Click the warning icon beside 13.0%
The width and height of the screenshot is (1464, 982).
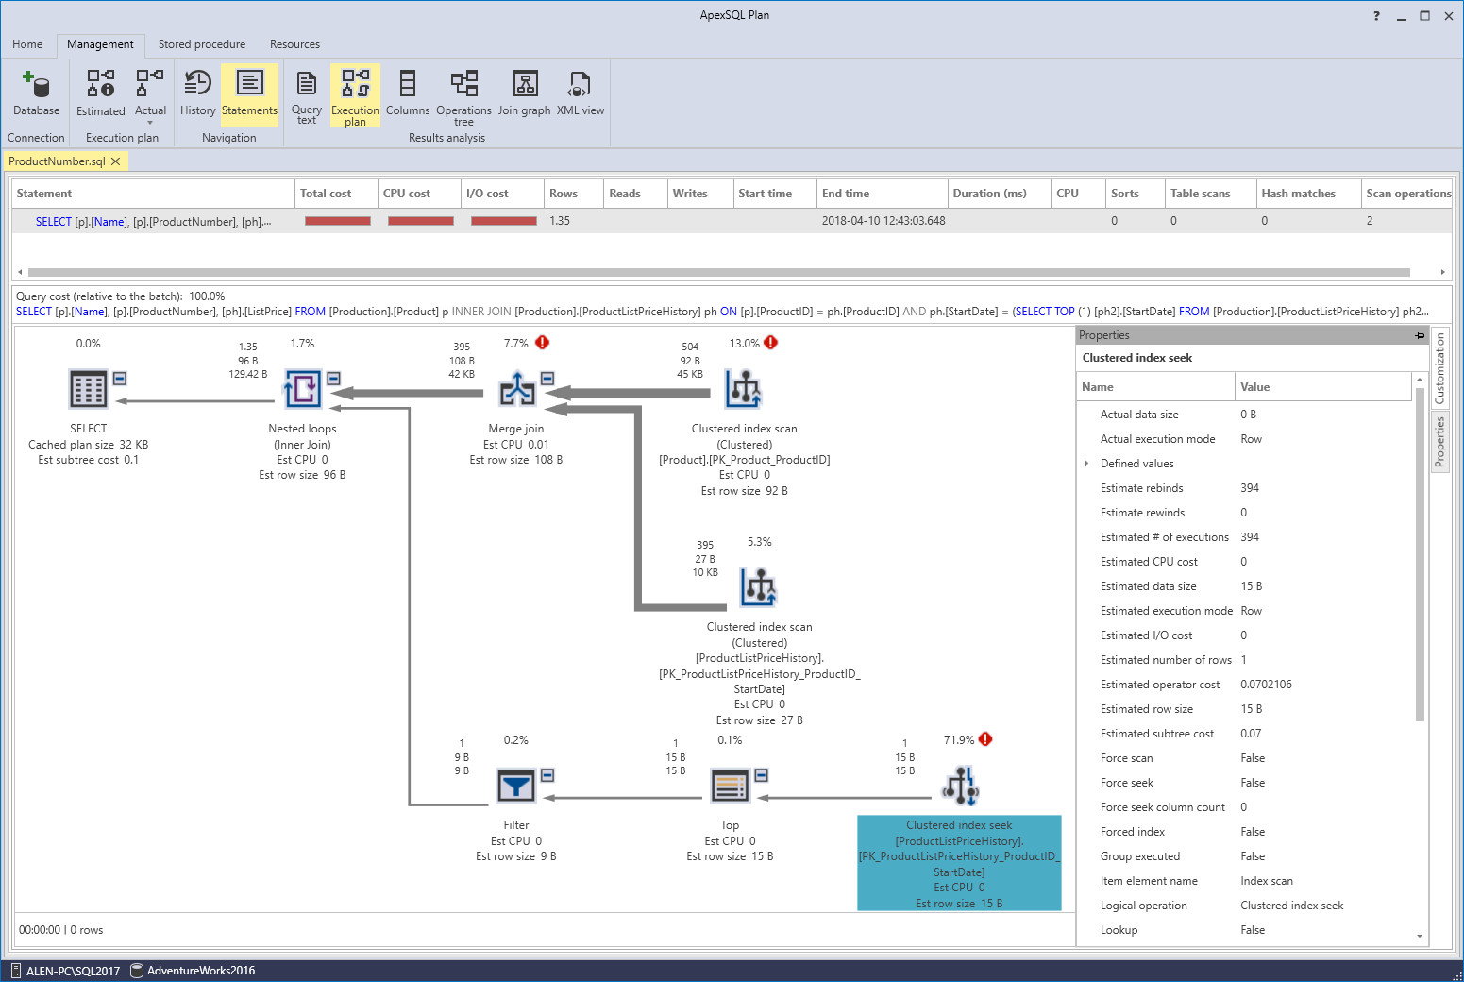771,343
